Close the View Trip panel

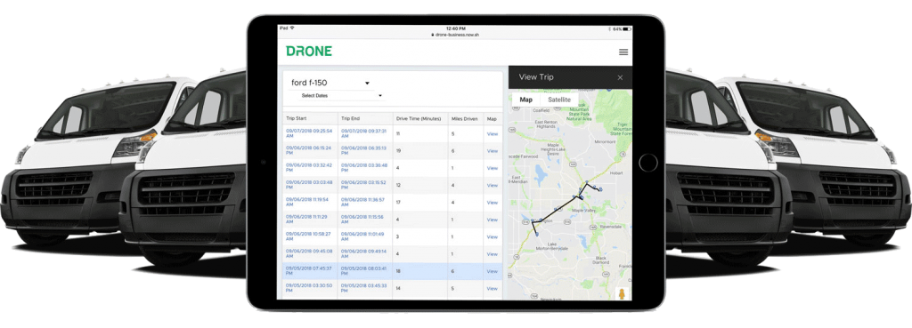click(620, 77)
